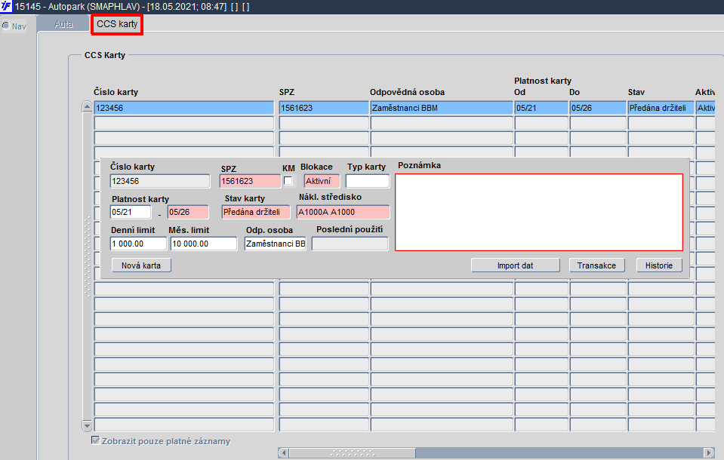724x460 pixels.
Task: Click horizontal scrollbar right arrow
Action: click(709, 452)
